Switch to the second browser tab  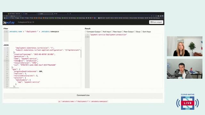[x=30, y=14]
